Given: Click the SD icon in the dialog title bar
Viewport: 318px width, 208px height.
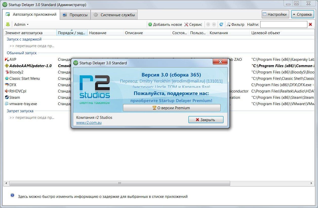Looking at the screenshot, I should coord(76,63).
